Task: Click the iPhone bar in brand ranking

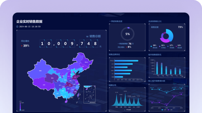Action: pos(126,61)
